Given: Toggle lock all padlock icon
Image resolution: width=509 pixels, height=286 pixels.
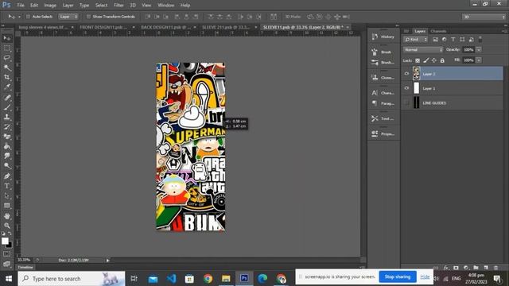Looking at the screenshot, I should [x=442, y=60].
